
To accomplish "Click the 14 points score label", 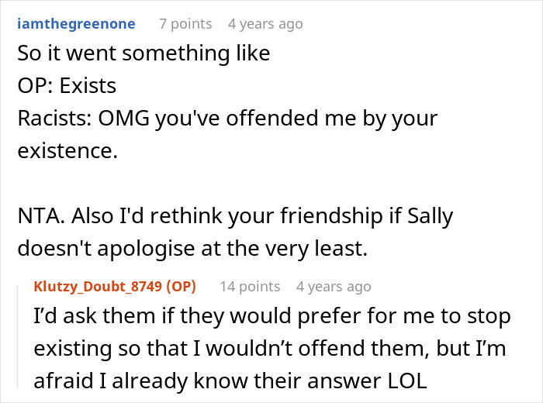I will [x=250, y=287].
